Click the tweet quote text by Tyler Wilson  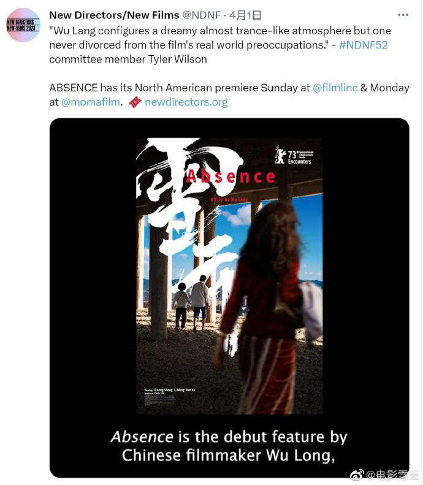point(220,45)
